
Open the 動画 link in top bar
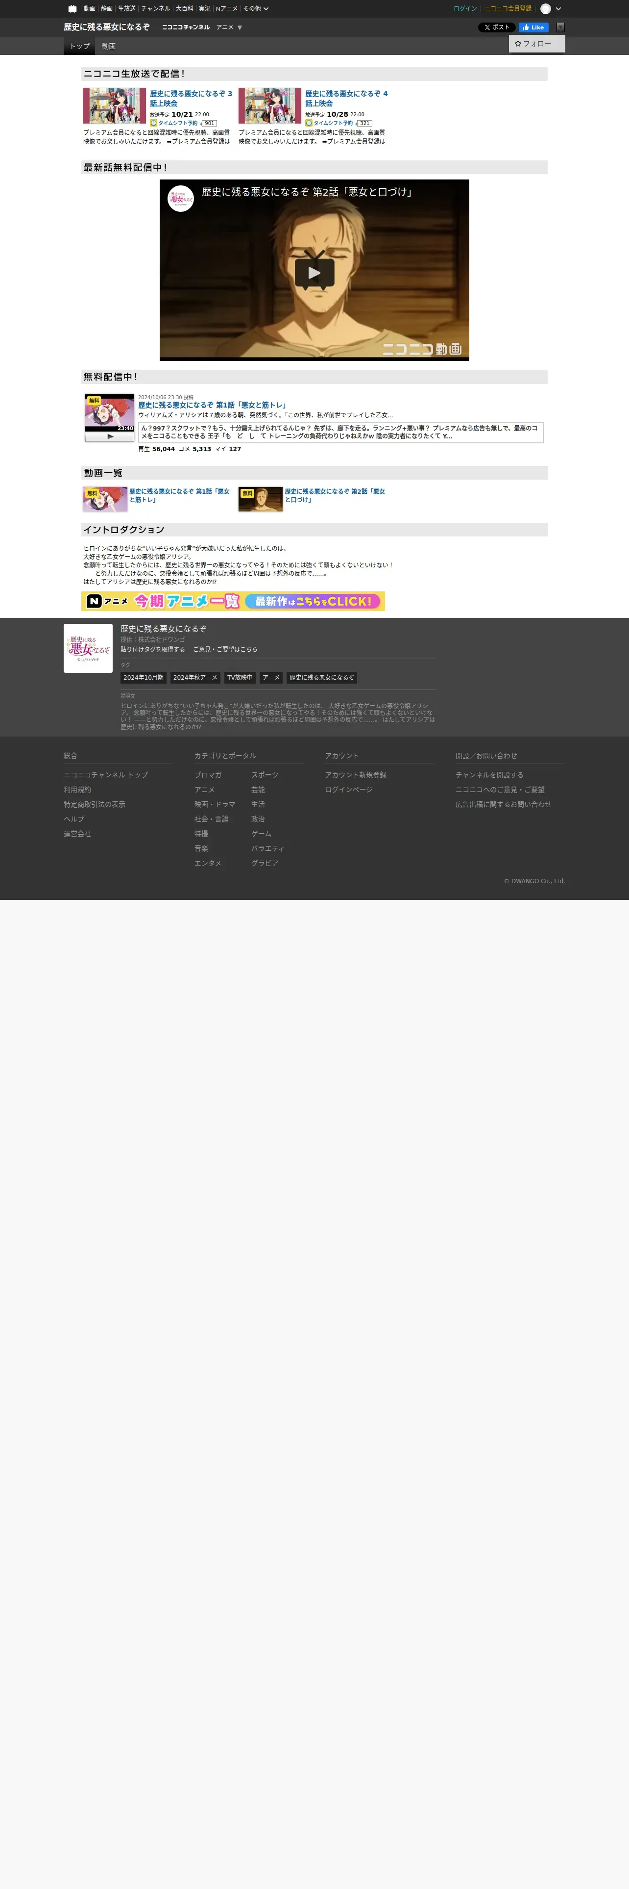coord(89,9)
